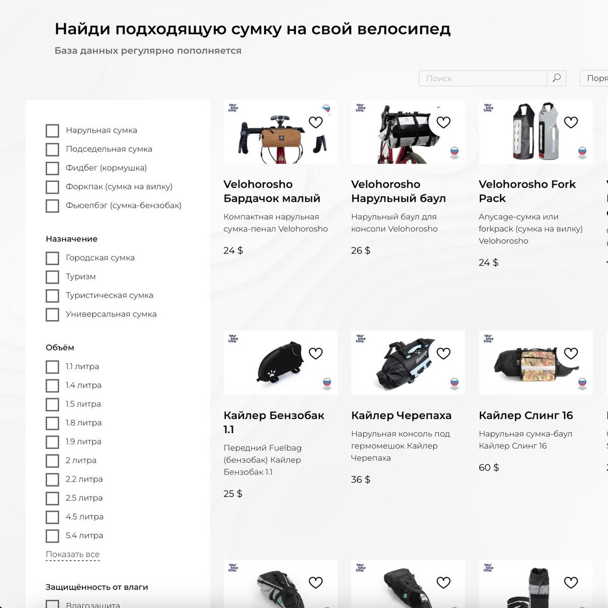
Task: Check the Нарульная сумка filter
Action: [x=52, y=131]
